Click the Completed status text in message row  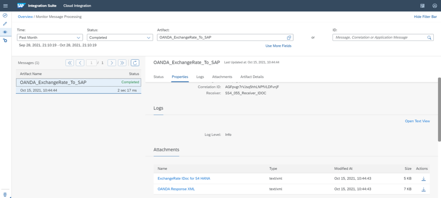point(130,82)
